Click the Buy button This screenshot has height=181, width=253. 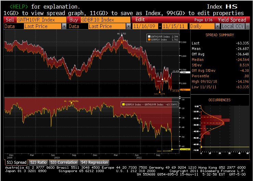tap(74, 20)
